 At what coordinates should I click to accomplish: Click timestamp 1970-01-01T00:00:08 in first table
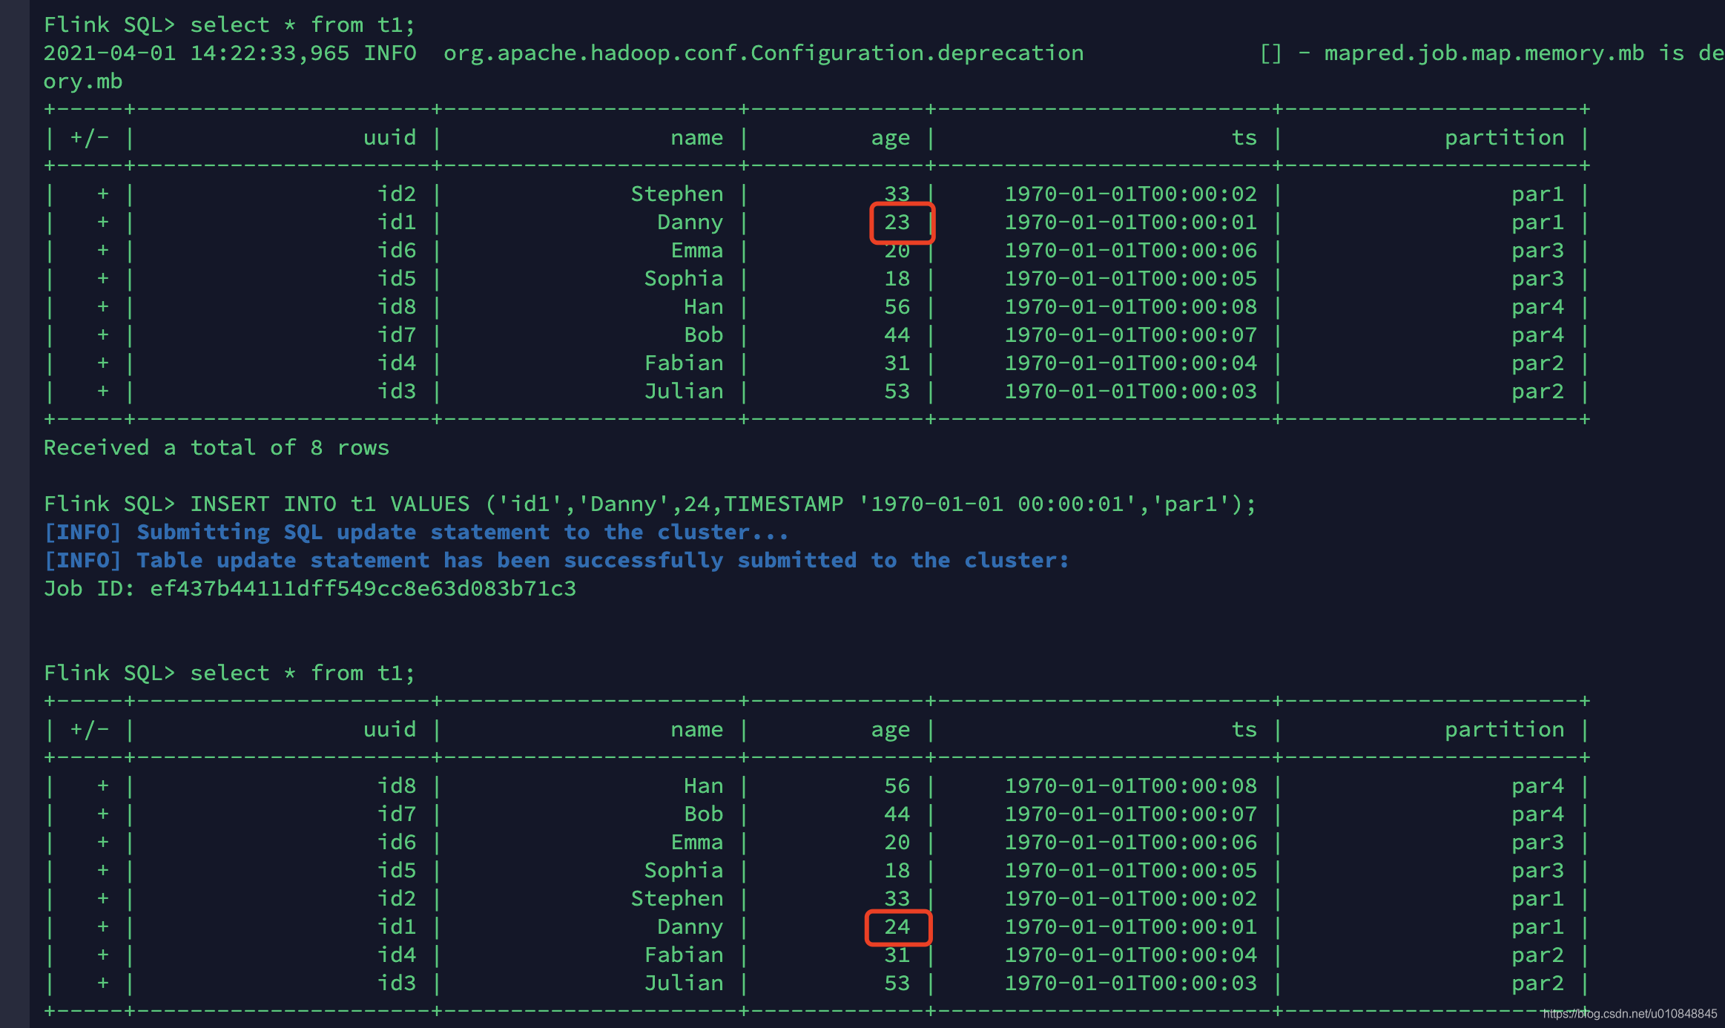pyautogui.click(x=1130, y=307)
